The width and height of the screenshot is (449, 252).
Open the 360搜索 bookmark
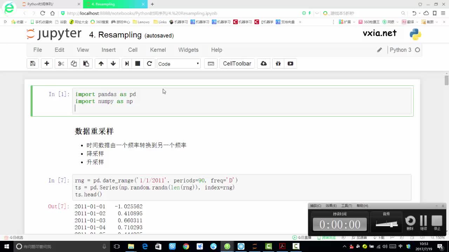pyautogui.click(x=99, y=22)
